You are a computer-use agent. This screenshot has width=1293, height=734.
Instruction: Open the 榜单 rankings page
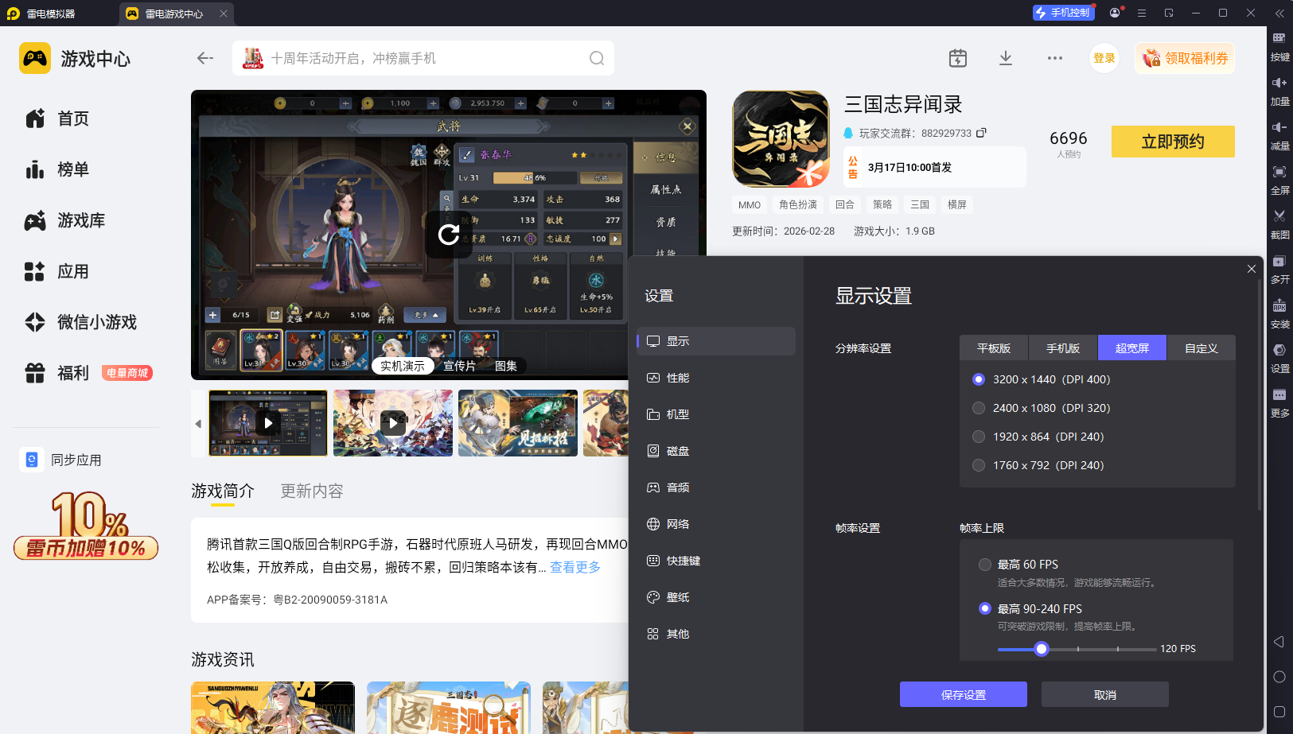[57, 169]
